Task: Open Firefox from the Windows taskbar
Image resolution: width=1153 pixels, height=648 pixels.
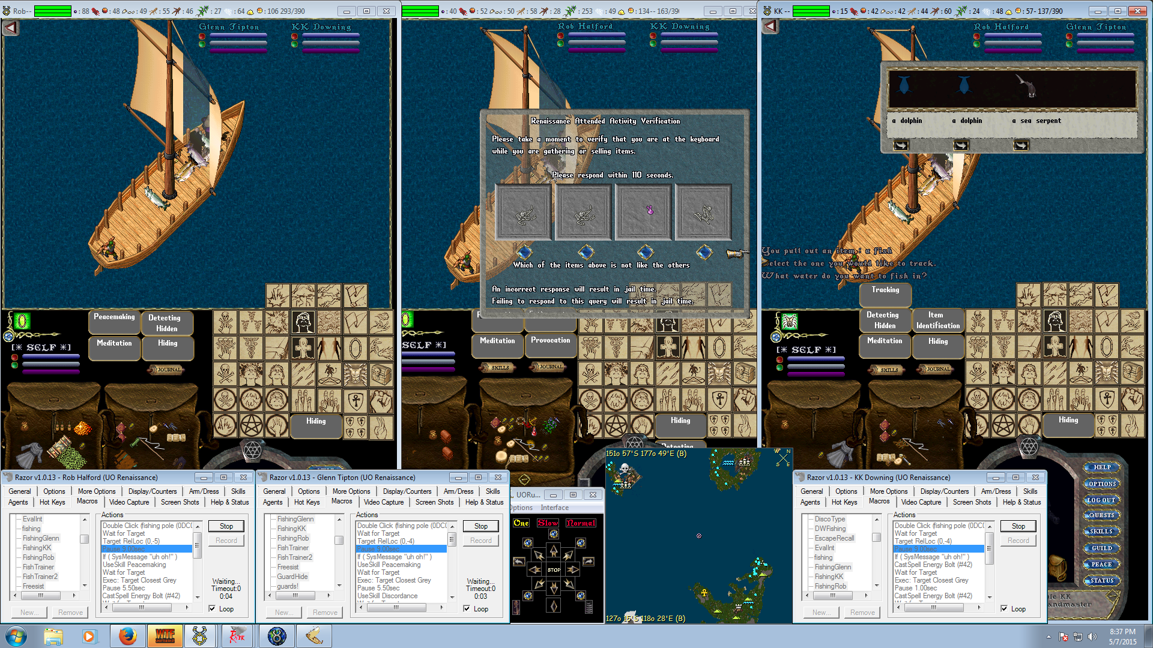Action: point(127,636)
